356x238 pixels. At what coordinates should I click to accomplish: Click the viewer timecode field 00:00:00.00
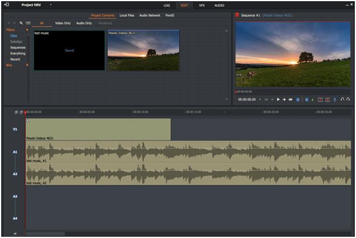point(247,99)
